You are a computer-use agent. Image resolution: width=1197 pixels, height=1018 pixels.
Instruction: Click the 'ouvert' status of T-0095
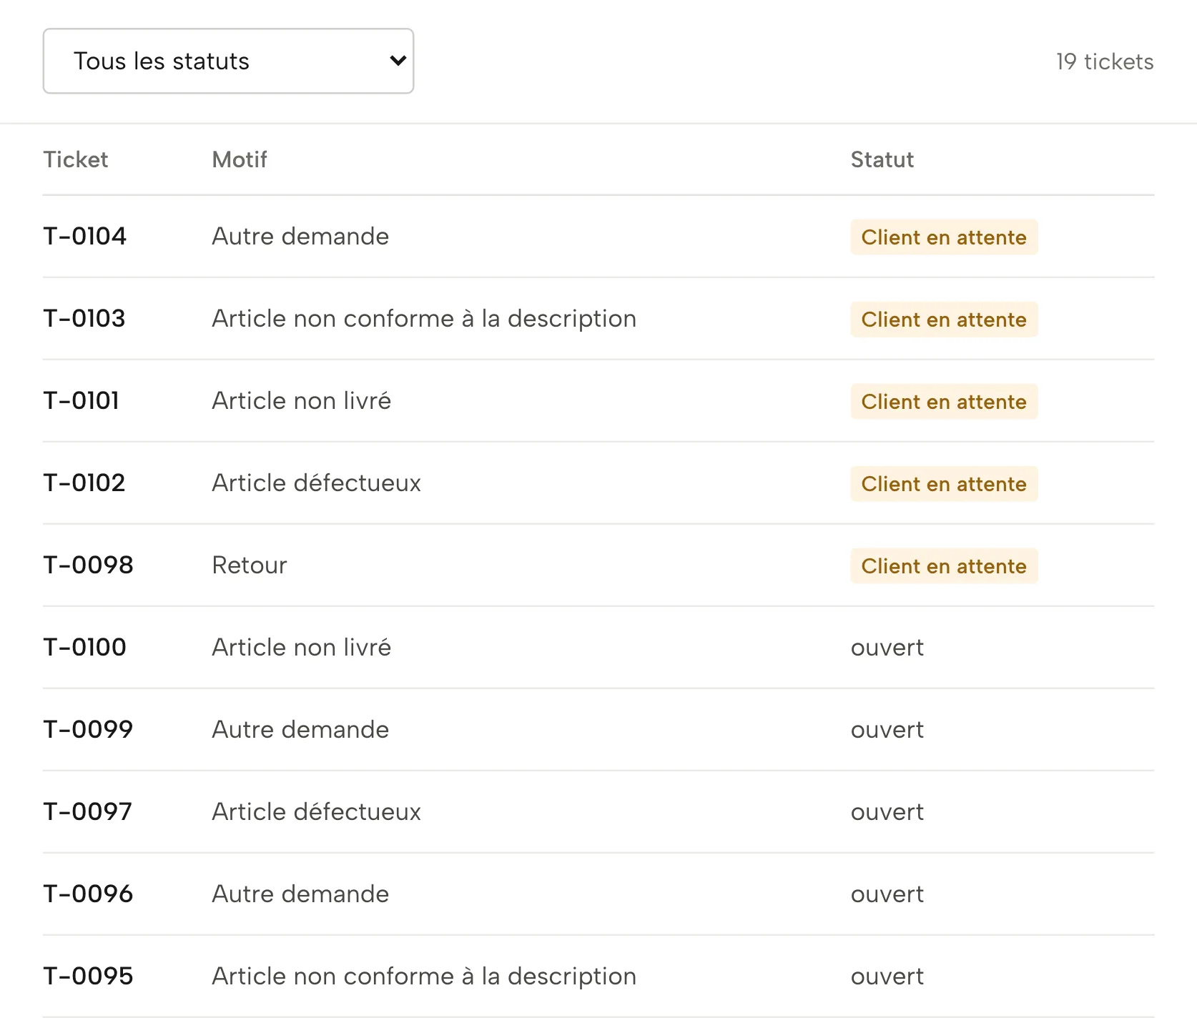[887, 977]
